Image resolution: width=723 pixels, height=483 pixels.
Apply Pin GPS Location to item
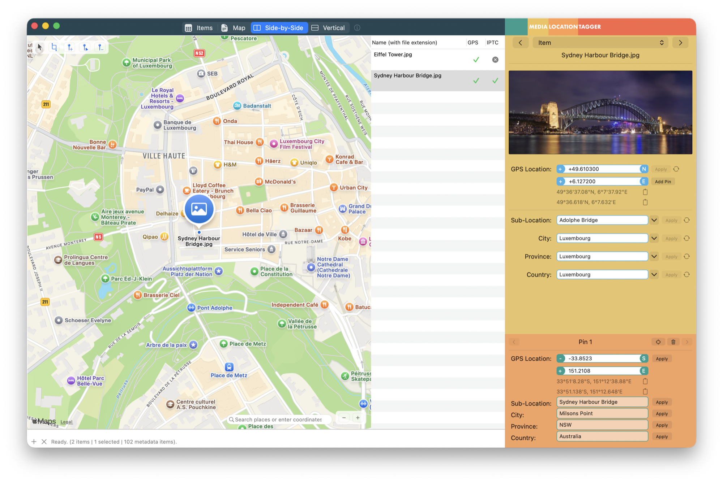[662, 359]
